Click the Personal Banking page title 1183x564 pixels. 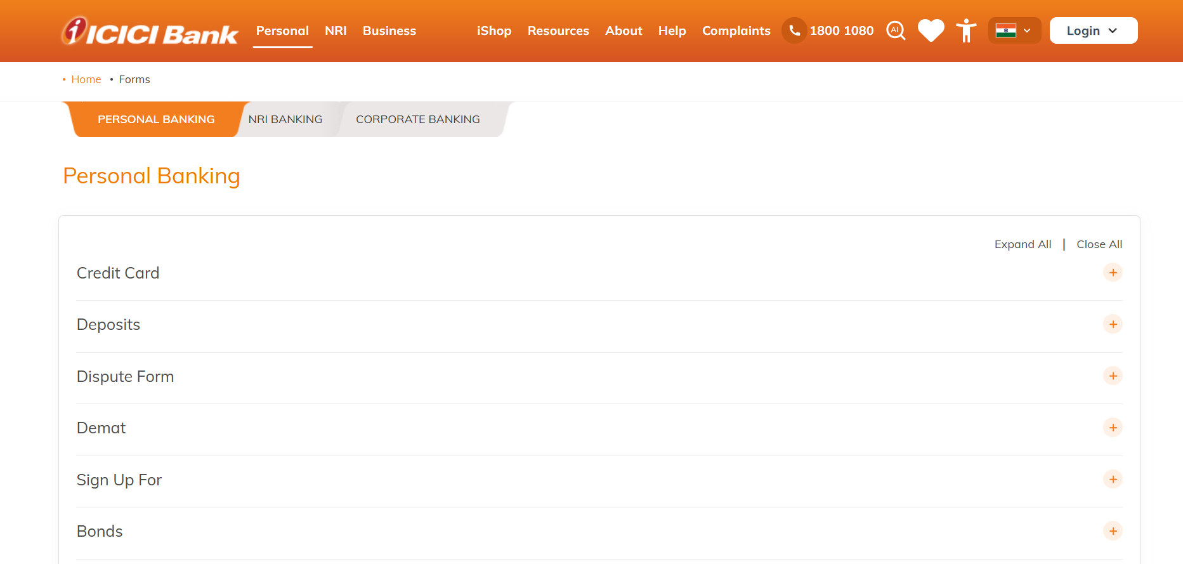(152, 176)
